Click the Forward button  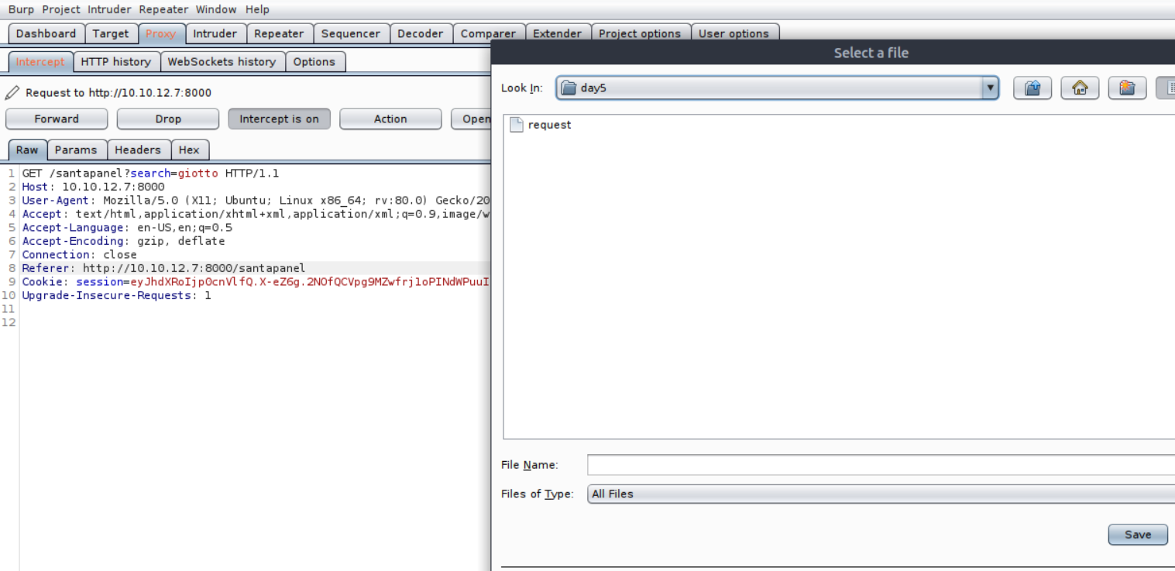click(57, 119)
